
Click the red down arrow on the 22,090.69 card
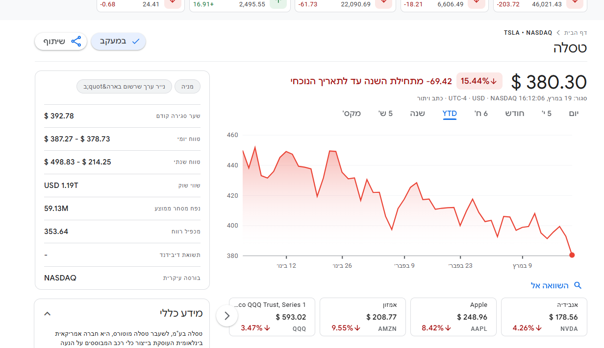383,3
